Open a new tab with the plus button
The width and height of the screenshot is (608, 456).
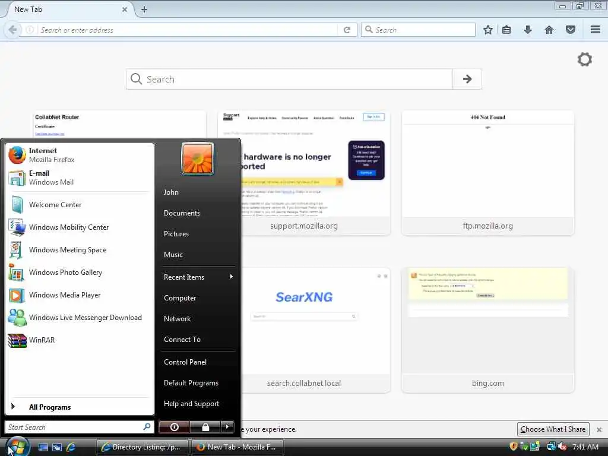[144, 9]
